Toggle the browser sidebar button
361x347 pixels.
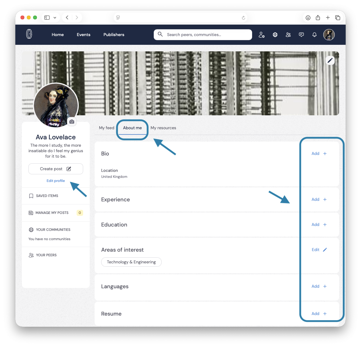point(47,18)
